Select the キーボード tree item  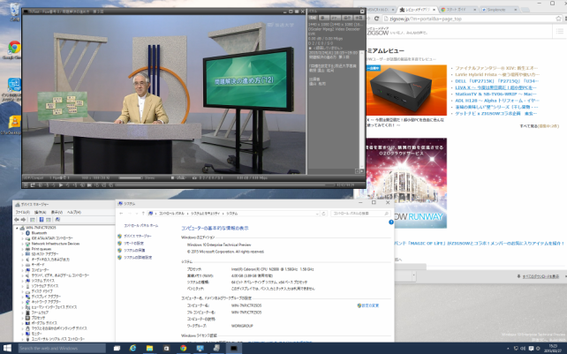point(38,265)
